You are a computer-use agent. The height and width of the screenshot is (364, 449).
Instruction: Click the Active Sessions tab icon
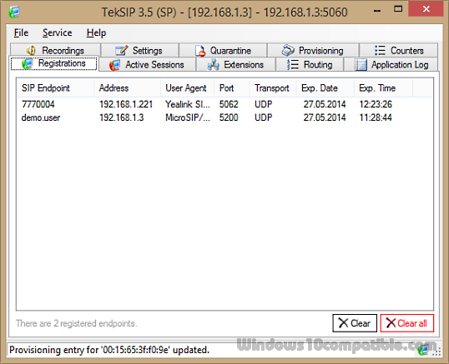114,65
